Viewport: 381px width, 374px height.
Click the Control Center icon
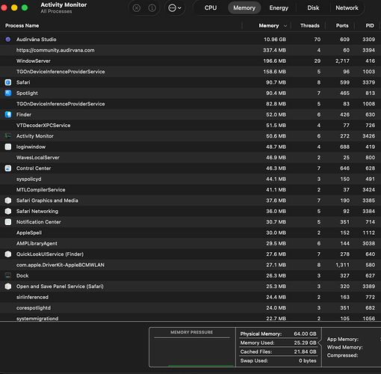8,168
